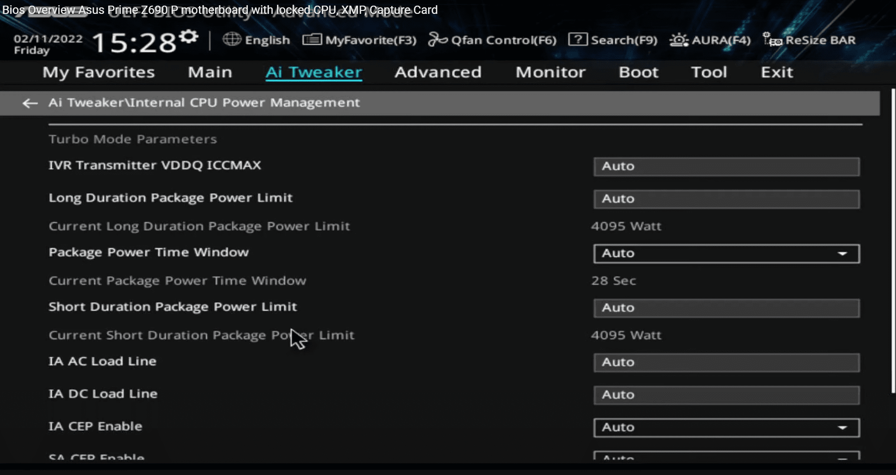The image size is (896, 475).
Task: Select Package Power Time Window label
Action: 148,252
